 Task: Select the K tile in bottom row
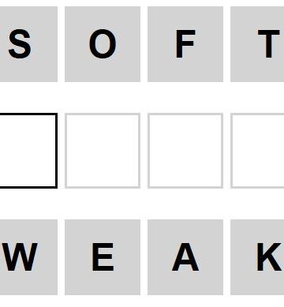pyautogui.click(x=257, y=257)
